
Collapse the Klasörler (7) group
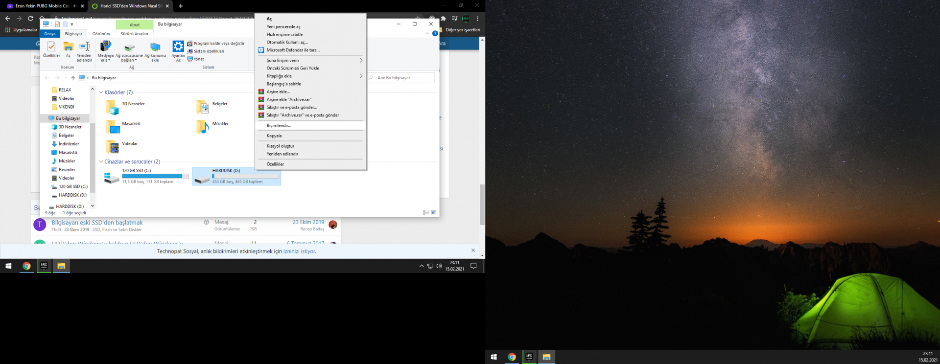click(101, 92)
